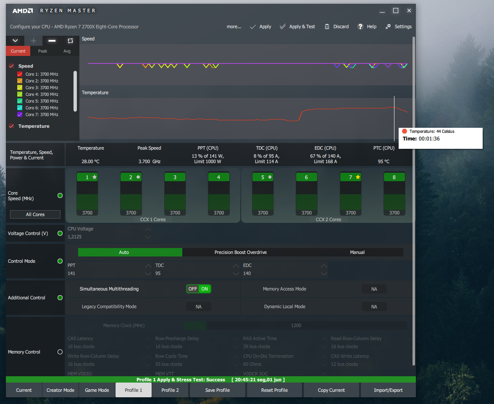This screenshot has width=494, height=404.
Task: Click the gold star on core 7
Action: coord(357,177)
